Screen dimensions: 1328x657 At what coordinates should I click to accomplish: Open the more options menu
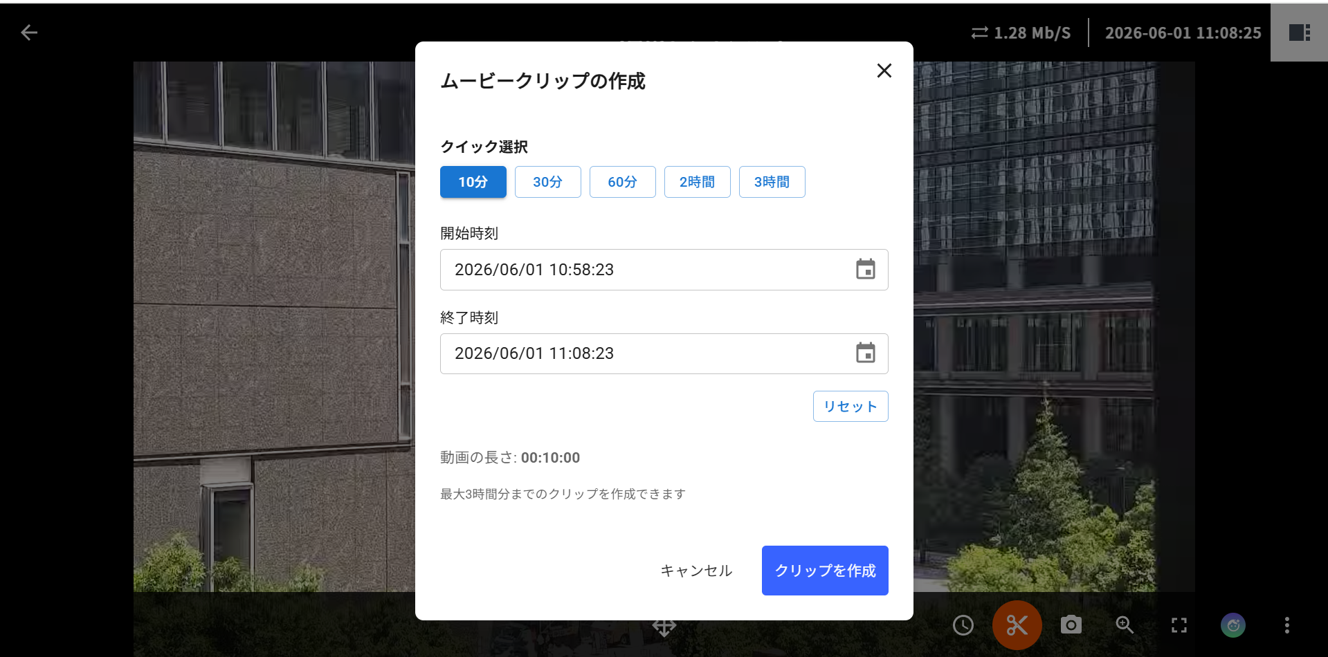(x=1286, y=625)
